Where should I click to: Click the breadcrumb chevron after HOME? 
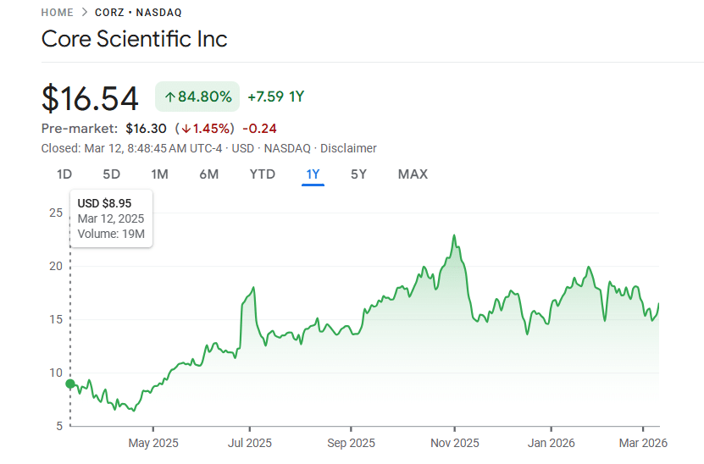pyautogui.click(x=86, y=13)
